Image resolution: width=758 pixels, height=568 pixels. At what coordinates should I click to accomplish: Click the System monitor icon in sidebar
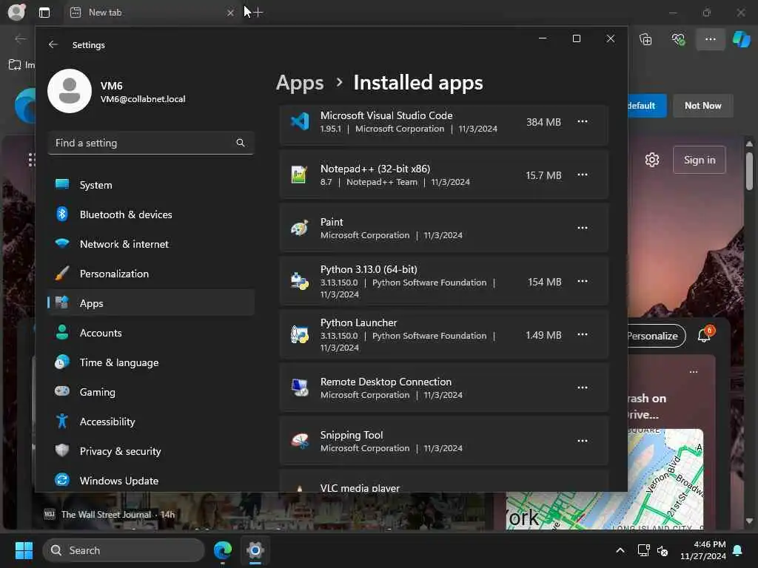tap(62, 184)
